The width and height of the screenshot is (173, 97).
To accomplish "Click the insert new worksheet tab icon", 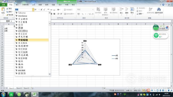I will pyautogui.click(x=32, y=88).
